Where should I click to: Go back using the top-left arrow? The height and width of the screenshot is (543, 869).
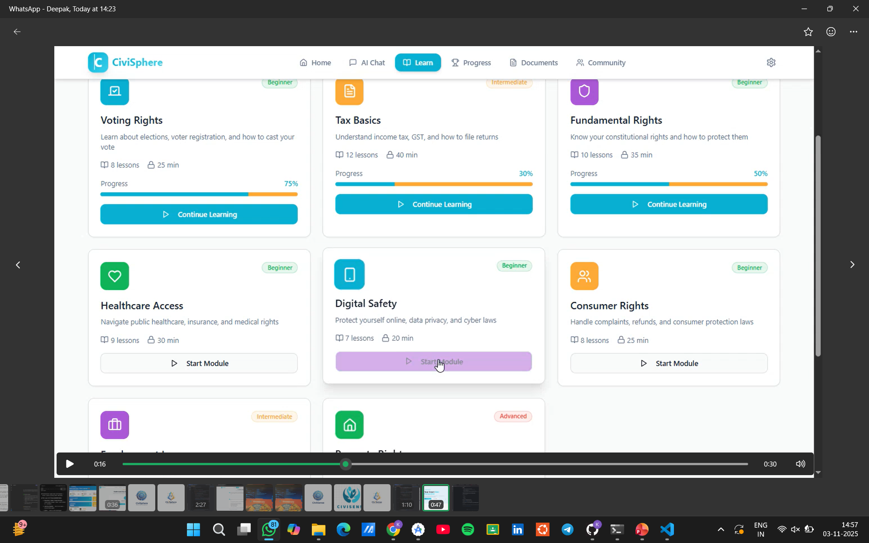click(x=17, y=32)
